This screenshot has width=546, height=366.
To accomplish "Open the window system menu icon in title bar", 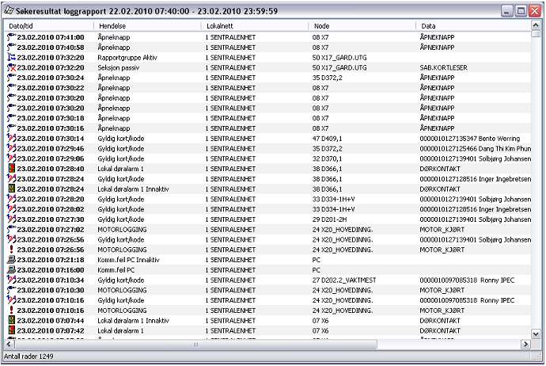I will pyautogui.click(x=9, y=11).
